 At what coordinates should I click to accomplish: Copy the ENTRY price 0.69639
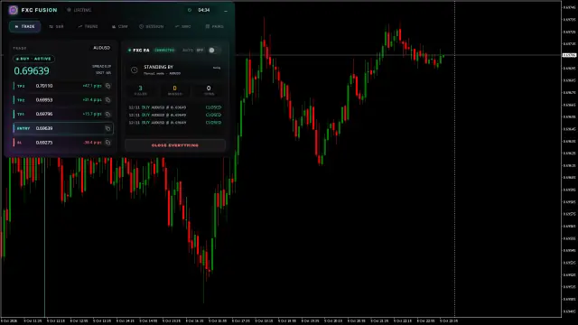[x=107, y=128]
